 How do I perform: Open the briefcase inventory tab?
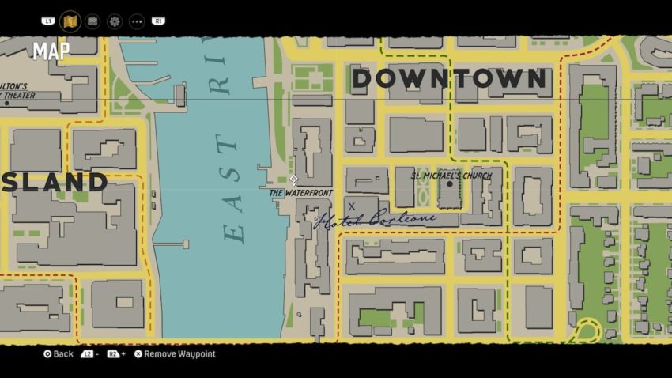[x=92, y=21]
